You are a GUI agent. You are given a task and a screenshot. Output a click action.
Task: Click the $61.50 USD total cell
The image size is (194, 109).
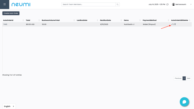click(x=30, y=24)
